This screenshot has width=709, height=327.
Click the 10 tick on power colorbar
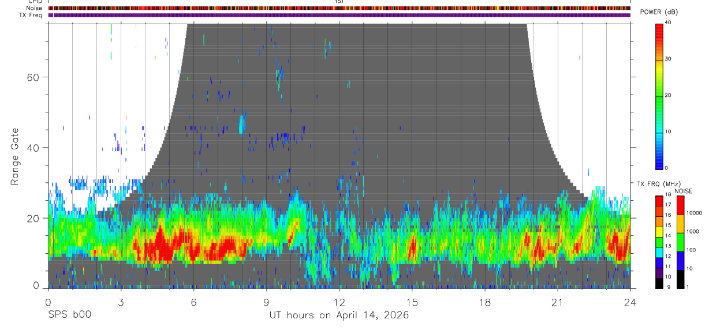coord(669,131)
